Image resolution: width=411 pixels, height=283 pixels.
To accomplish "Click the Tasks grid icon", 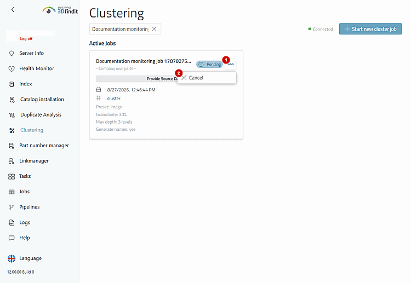I will click(12, 177).
